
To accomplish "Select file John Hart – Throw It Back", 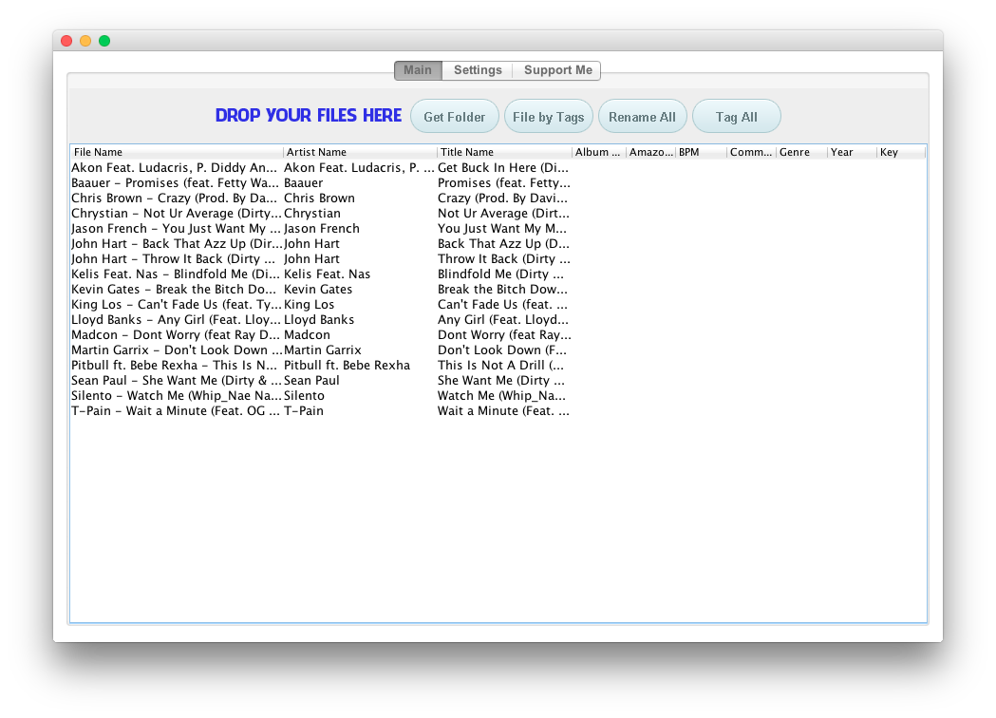I will [x=177, y=259].
